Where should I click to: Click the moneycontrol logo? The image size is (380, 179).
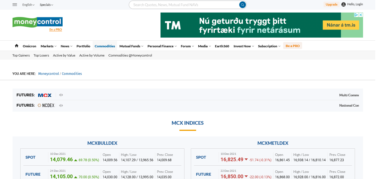(37, 22)
